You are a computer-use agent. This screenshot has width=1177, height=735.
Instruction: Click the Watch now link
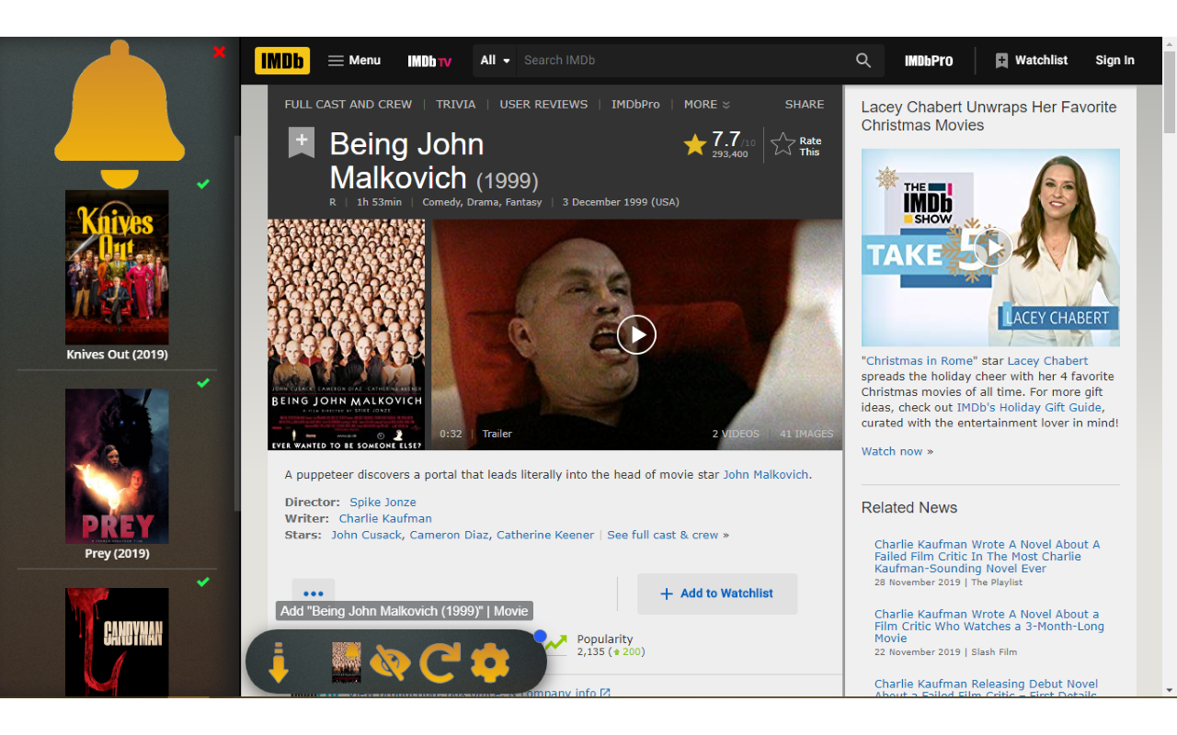pos(892,451)
